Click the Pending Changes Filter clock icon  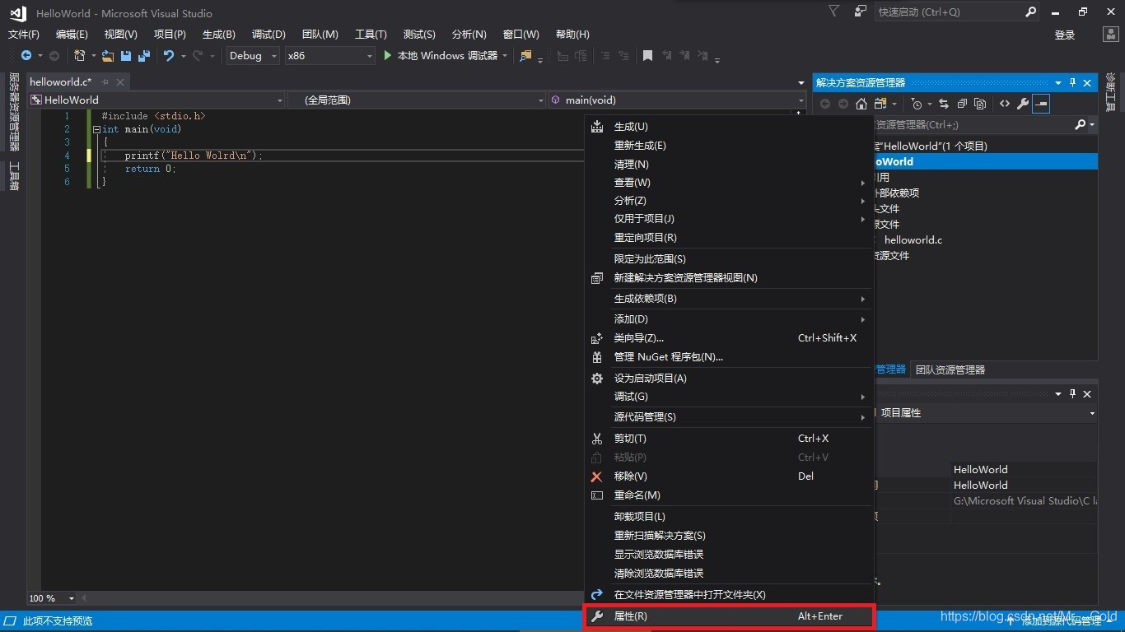click(917, 104)
